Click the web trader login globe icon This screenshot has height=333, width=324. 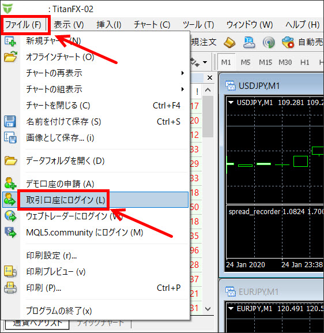click(10, 216)
